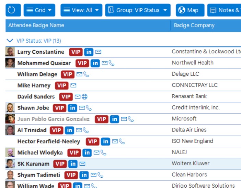Open David Sanders' website globe icon
The height and width of the screenshot is (188, 241).
coord(84,97)
